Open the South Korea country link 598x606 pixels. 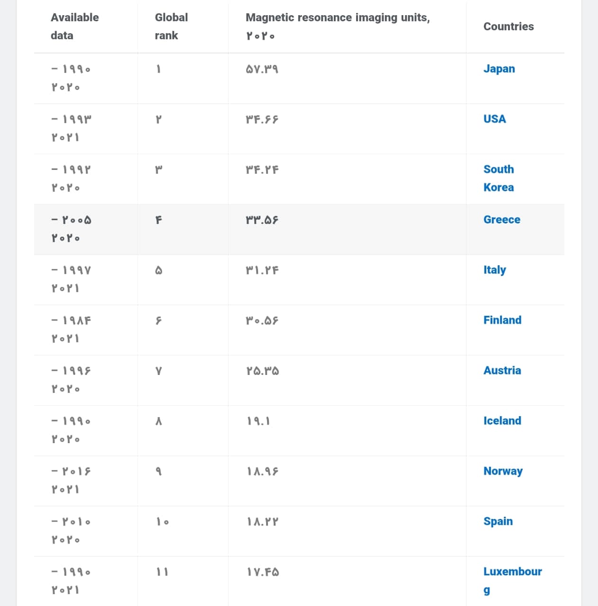pos(499,178)
